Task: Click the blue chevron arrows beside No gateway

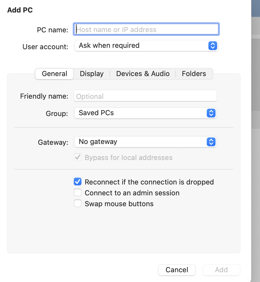Action: (x=211, y=142)
